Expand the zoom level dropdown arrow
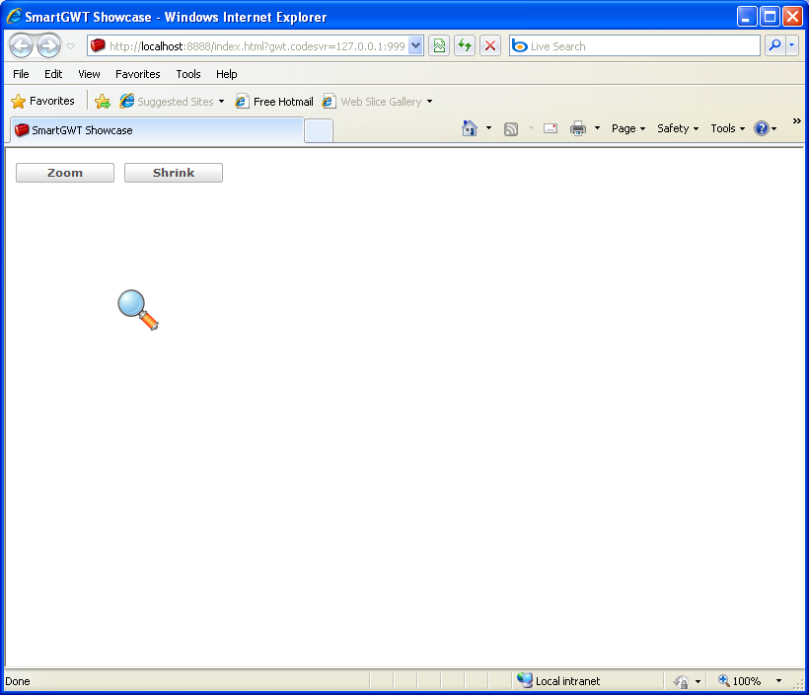The width and height of the screenshot is (809, 695). tap(778, 681)
